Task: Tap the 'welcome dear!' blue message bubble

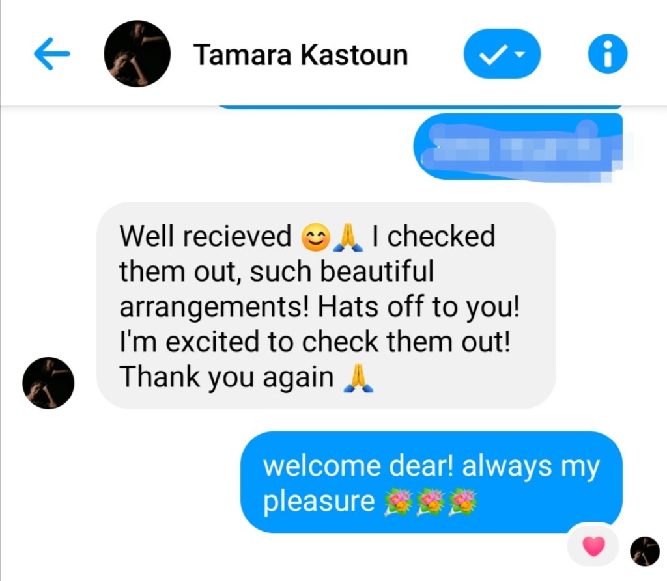Action: coord(431,482)
